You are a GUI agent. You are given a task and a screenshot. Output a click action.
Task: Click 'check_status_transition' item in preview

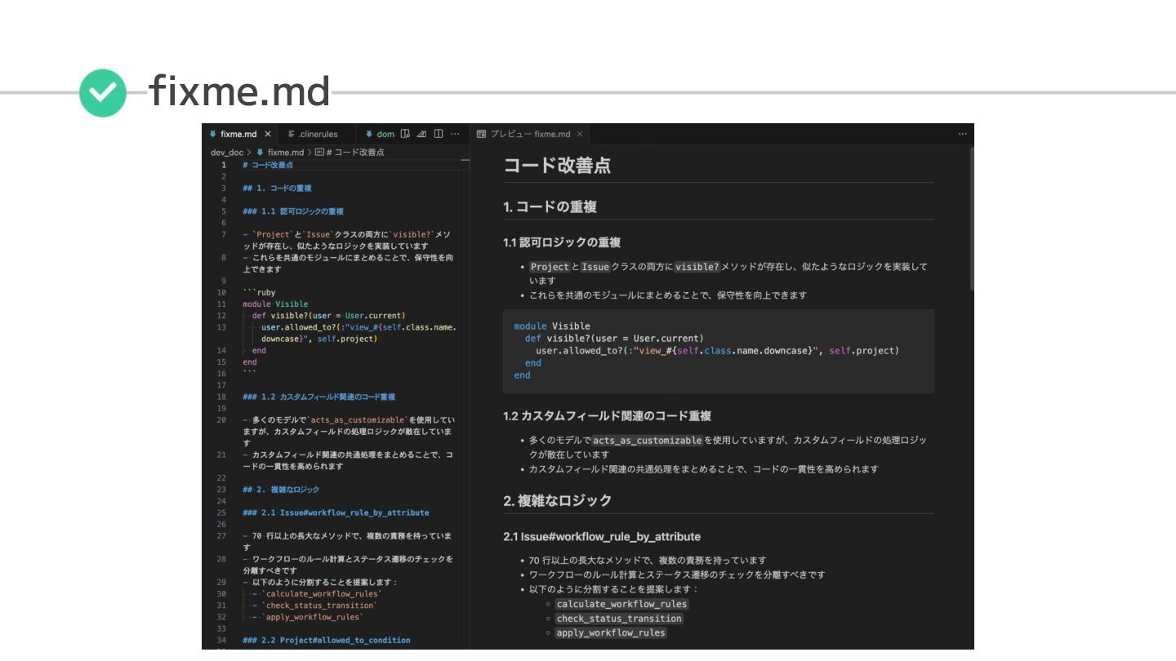click(619, 619)
